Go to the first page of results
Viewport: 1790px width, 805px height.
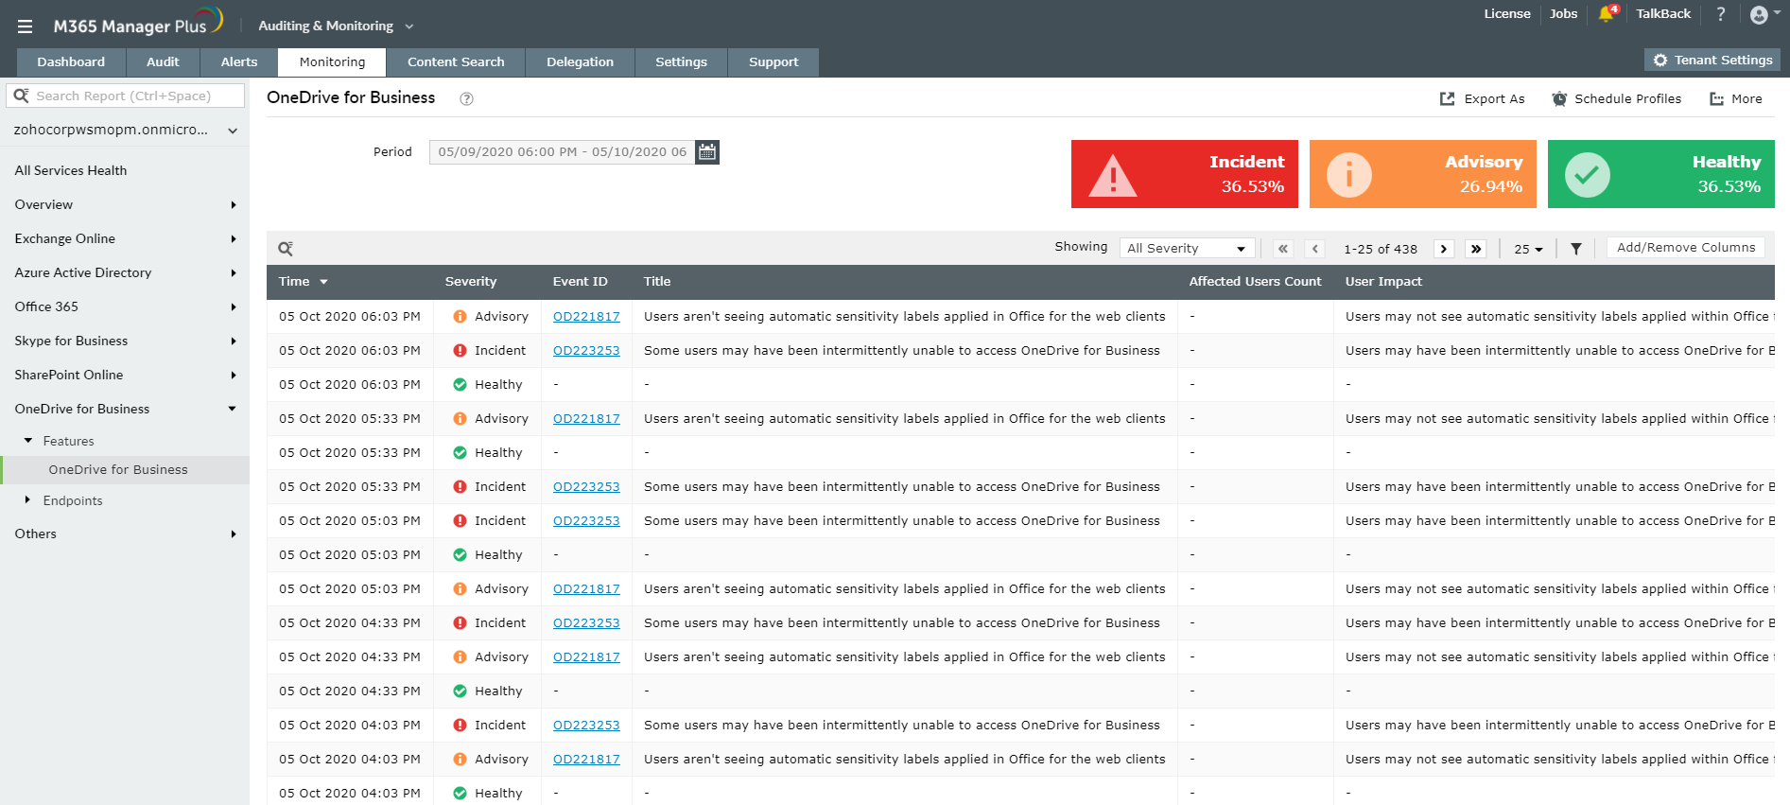1283,249
